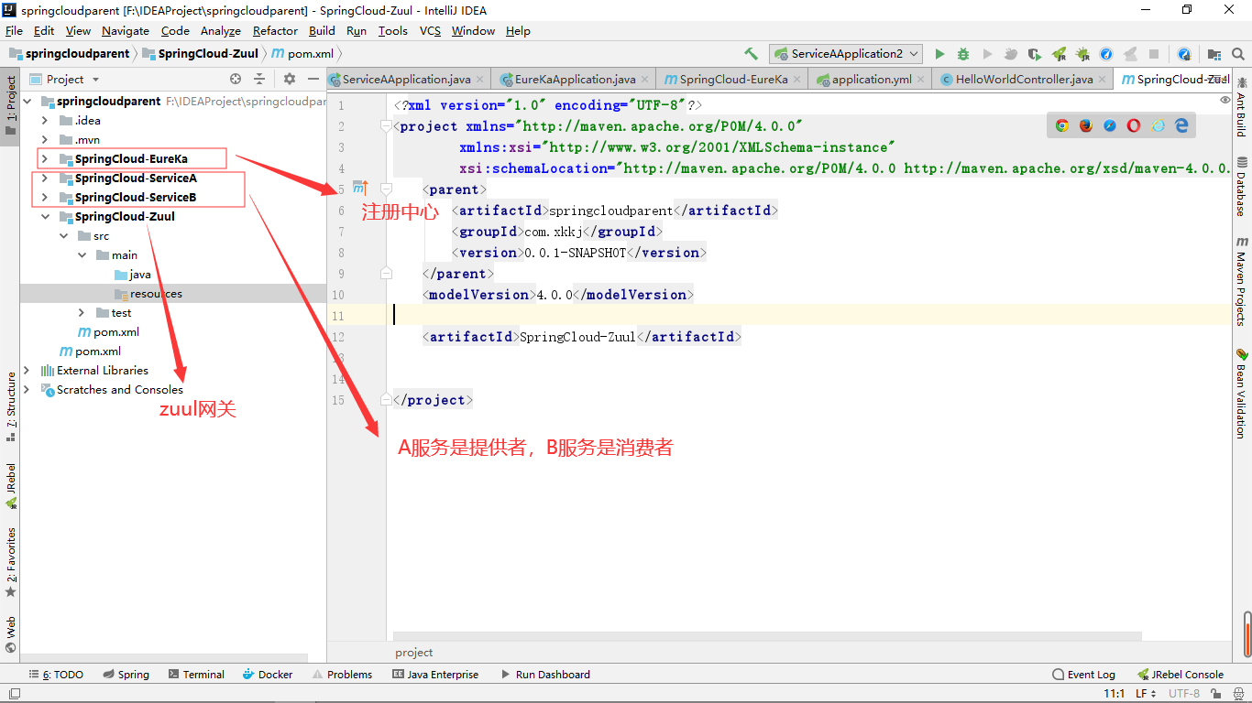The height and width of the screenshot is (703, 1252).
Task: Toggle the Favorites tool window tab
Action: (10, 562)
